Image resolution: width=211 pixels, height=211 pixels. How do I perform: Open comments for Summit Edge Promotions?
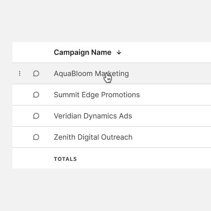(x=36, y=95)
